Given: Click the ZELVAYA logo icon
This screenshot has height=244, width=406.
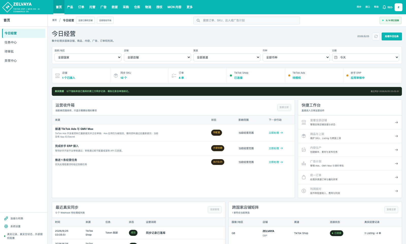Looking at the screenshot, I should point(7,7).
